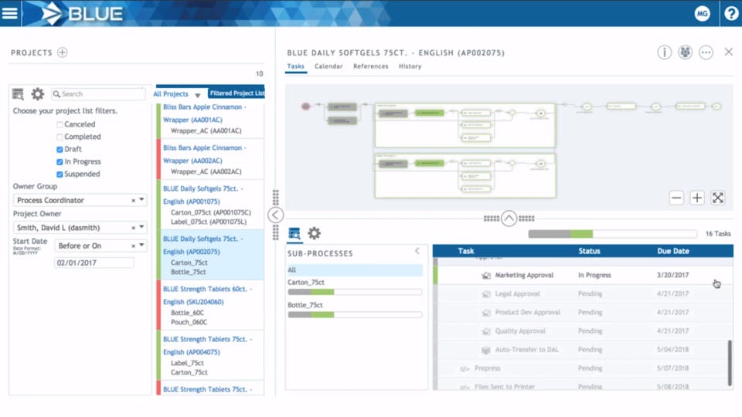Switch to the Tasks tab
The width and height of the screenshot is (742, 417).
tap(296, 66)
